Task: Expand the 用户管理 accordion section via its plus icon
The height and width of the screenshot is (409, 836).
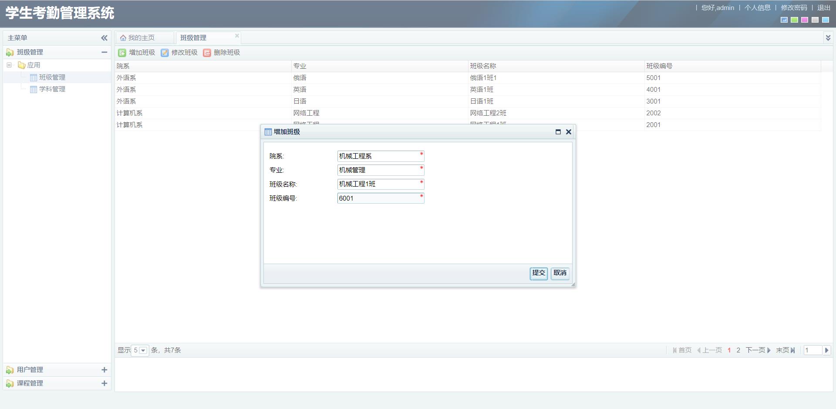Action: pyautogui.click(x=104, y=370)
